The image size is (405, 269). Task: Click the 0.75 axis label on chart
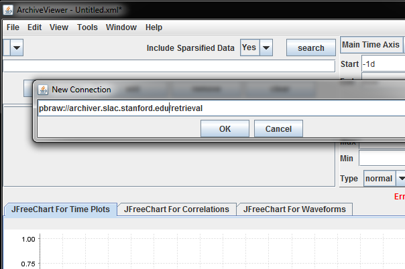pos(28,264)
